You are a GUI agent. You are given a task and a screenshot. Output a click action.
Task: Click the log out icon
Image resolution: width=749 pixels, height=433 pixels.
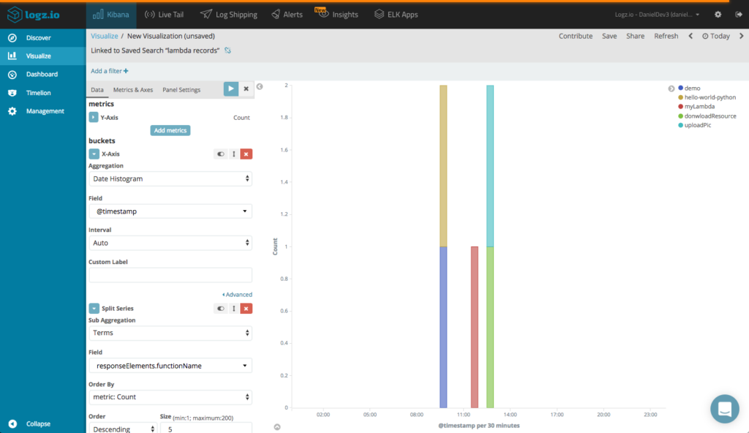tap(737, 15)
